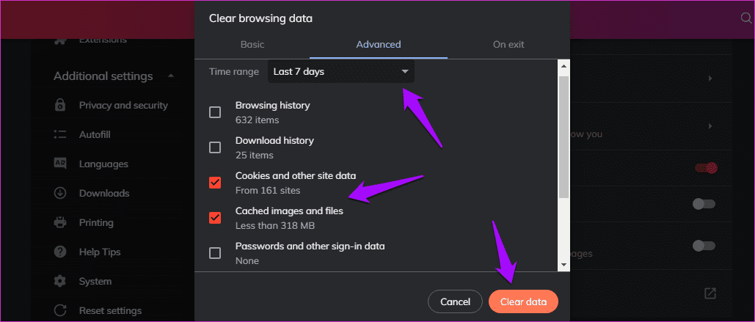Cancel the Clear browsing data dialog
The width and height of the screenshot is (755, 322).
pyautogui.click(x=455, y=301)
